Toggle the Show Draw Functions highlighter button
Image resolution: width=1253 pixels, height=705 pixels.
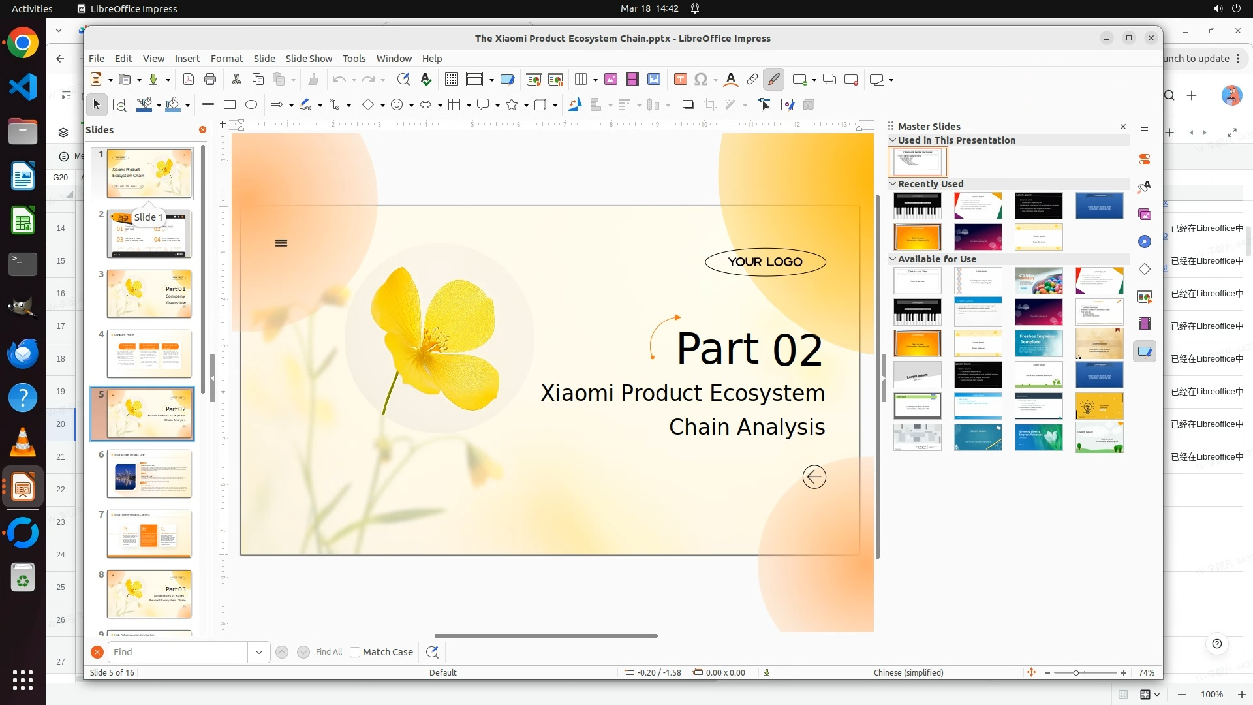point(773,79)
